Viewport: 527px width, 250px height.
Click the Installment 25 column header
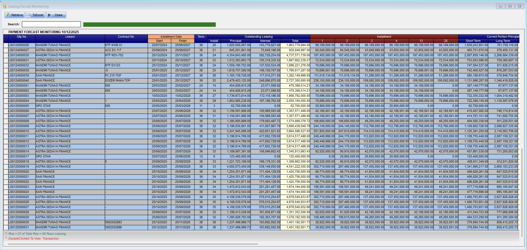[x=446, y=41]
